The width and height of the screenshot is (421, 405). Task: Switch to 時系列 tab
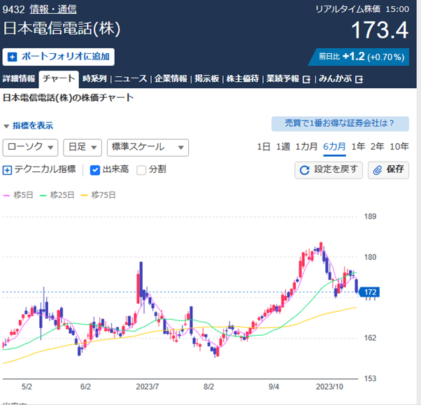(95, 78)
